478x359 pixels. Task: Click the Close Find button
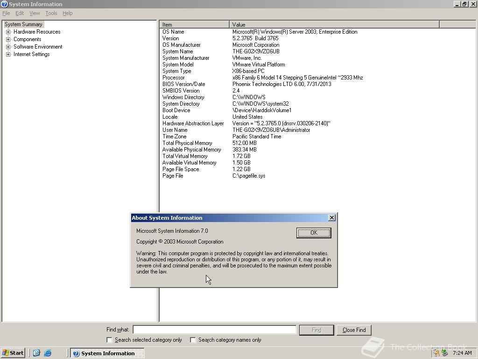coord(354,330)
